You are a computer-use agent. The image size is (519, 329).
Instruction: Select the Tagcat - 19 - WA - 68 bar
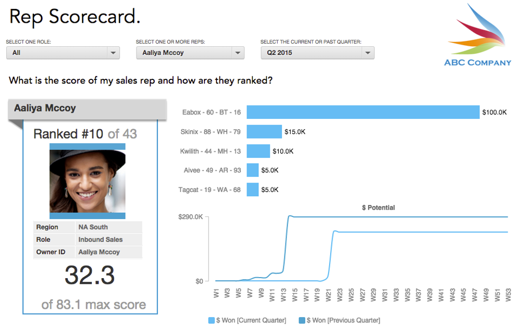tap(253, 189)
